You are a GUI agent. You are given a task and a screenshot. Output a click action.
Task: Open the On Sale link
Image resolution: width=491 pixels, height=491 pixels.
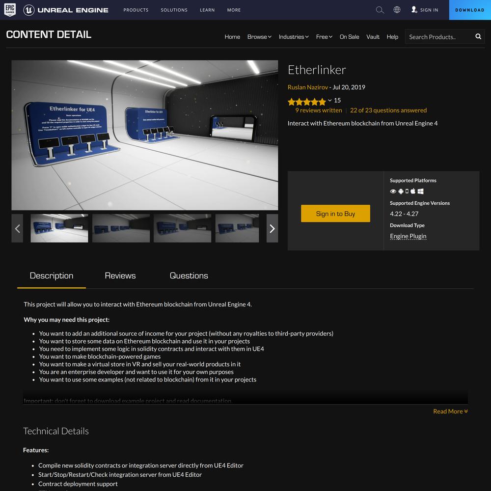tap(350, 37)
